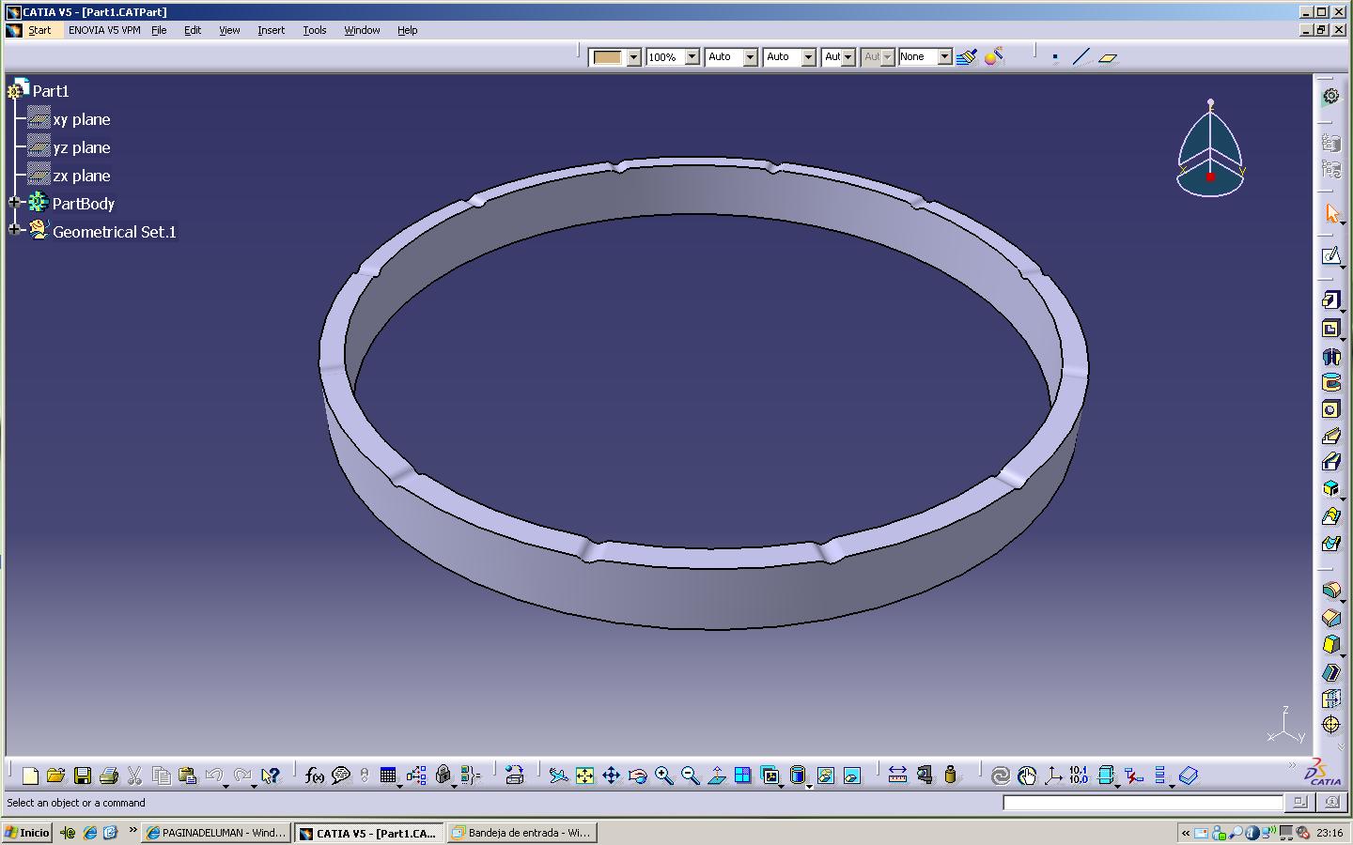The width and height of the screenshot is (1353, 845).
Task: Select the Hole tool in right toolbar
Action: pyautogui.click(x=1330, y=409)
